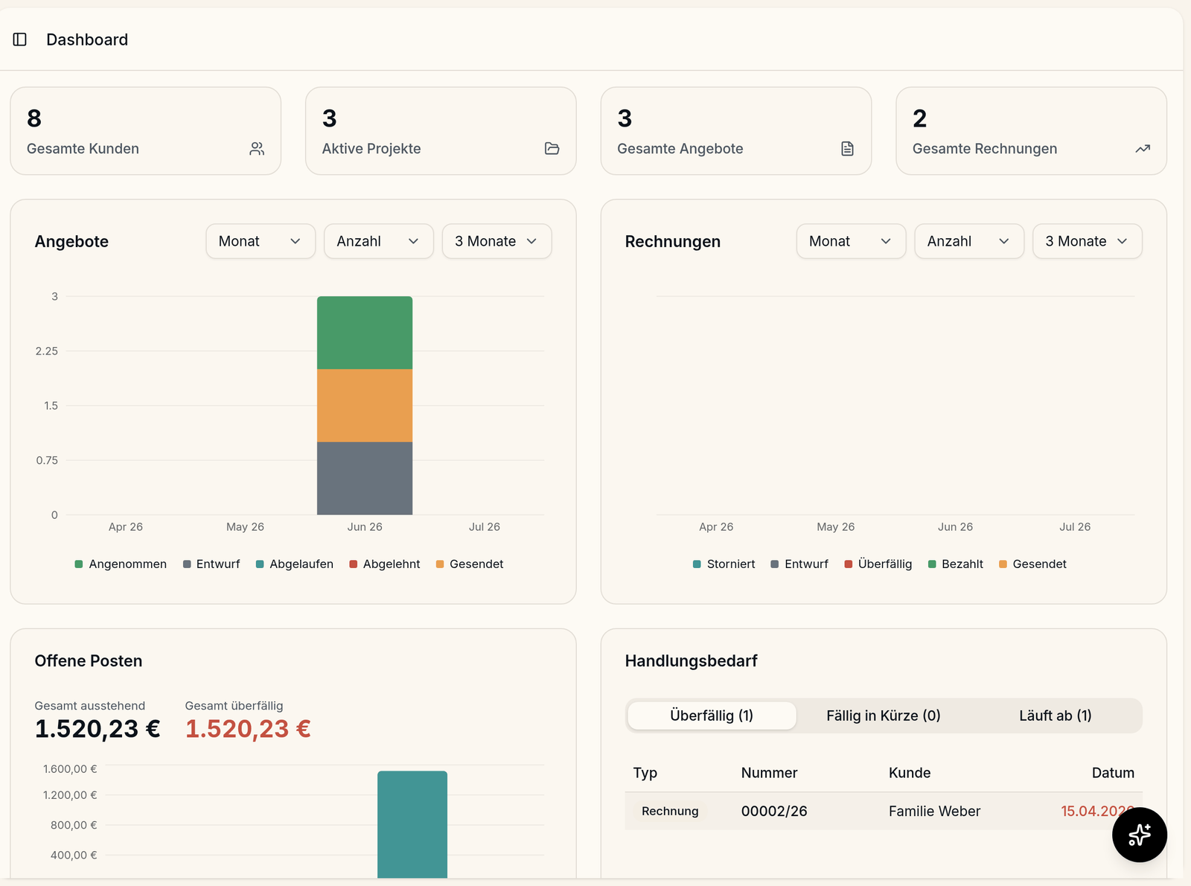Viewport: 1191px width, 886px height.
Task: Click green Angenommen bar segment for Jun 26
Action: [365, 333]
